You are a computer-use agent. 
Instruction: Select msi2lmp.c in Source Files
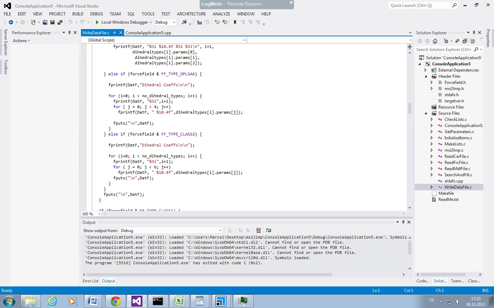454,150
